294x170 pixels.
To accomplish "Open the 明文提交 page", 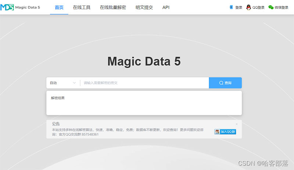I will [x=144, y=7].
